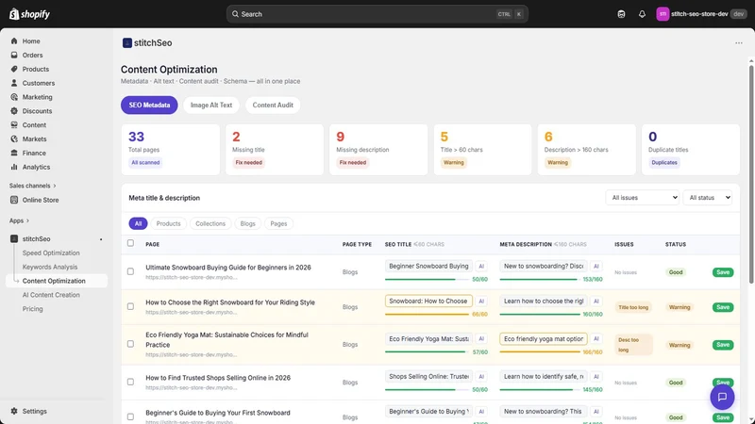The image size is (755, 424).
Task: Expand the Apps section
Action: point(19,220)
